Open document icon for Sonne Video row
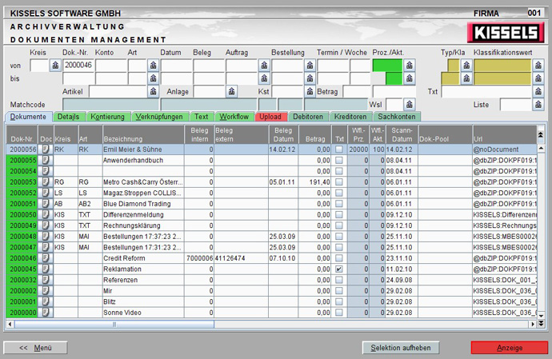The height and width of the screenshot is (359, 552). click(46, 313)
